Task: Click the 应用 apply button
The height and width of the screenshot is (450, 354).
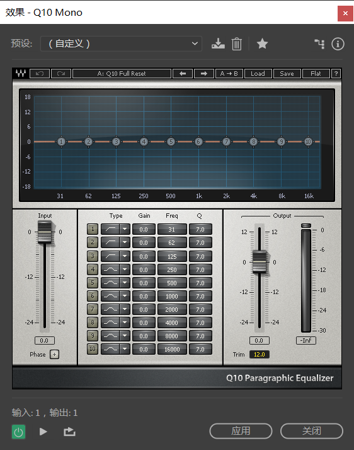Action: coord(241,431)
